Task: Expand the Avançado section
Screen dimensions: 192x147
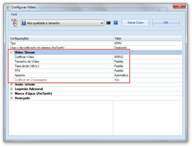Action: pyautogui.click(x=11, y=98)
